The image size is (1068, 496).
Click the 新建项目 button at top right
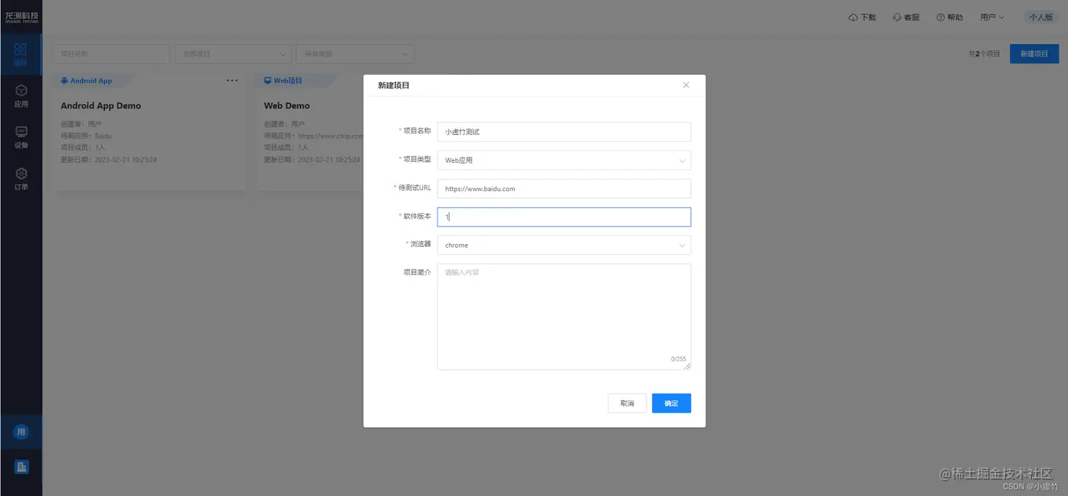coord(1034,54)
